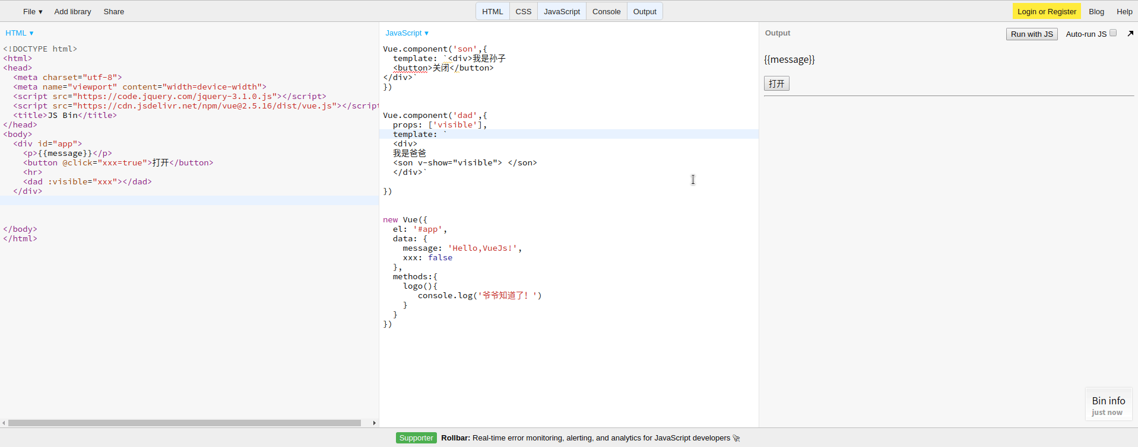Screen dimensions: 1138x447
Task: Toggle the CSS panel visibility
Action: coord(523,11)
